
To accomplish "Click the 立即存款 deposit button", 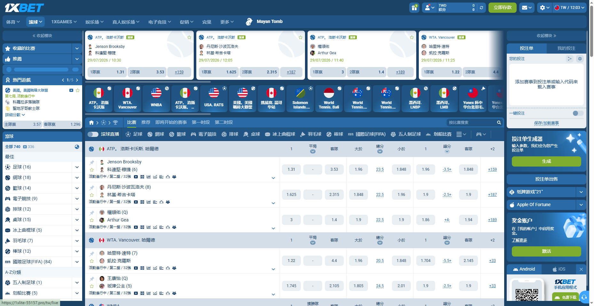I will 503,8.
